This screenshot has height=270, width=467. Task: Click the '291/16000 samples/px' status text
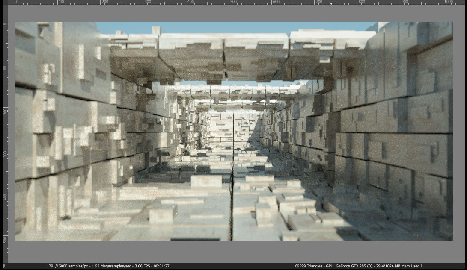(68, 266)
